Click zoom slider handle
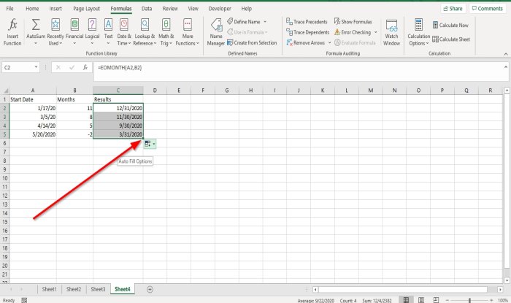This screenshot has width=511, height=303. point(469,300)
